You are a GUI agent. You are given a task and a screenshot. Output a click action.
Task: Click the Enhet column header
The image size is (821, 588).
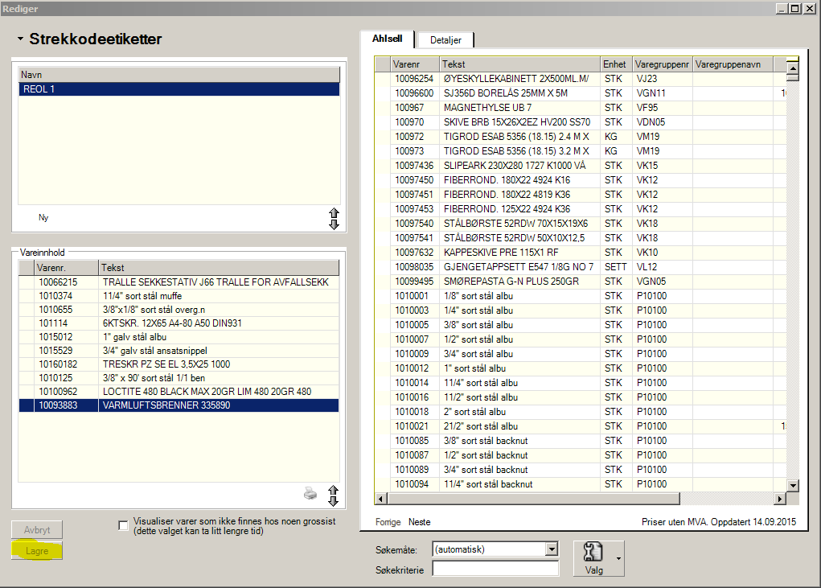point(616,64)
